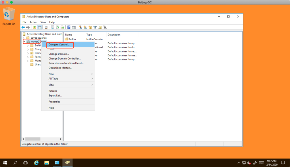This screenshot has height=167, width=290.
Task: Click the Up one level folder icon
Action: [x=35, y=27]
